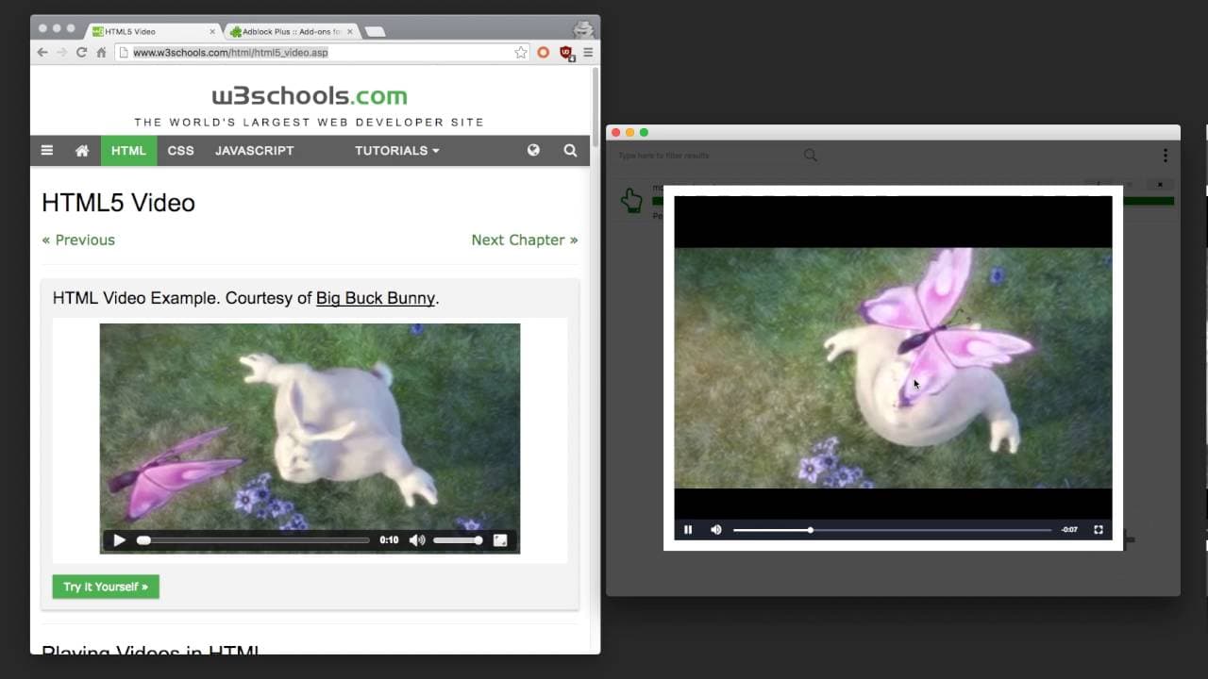Click the Try it Yourself button
Viewport: 1208px width, 679px height.
point(106,587)
